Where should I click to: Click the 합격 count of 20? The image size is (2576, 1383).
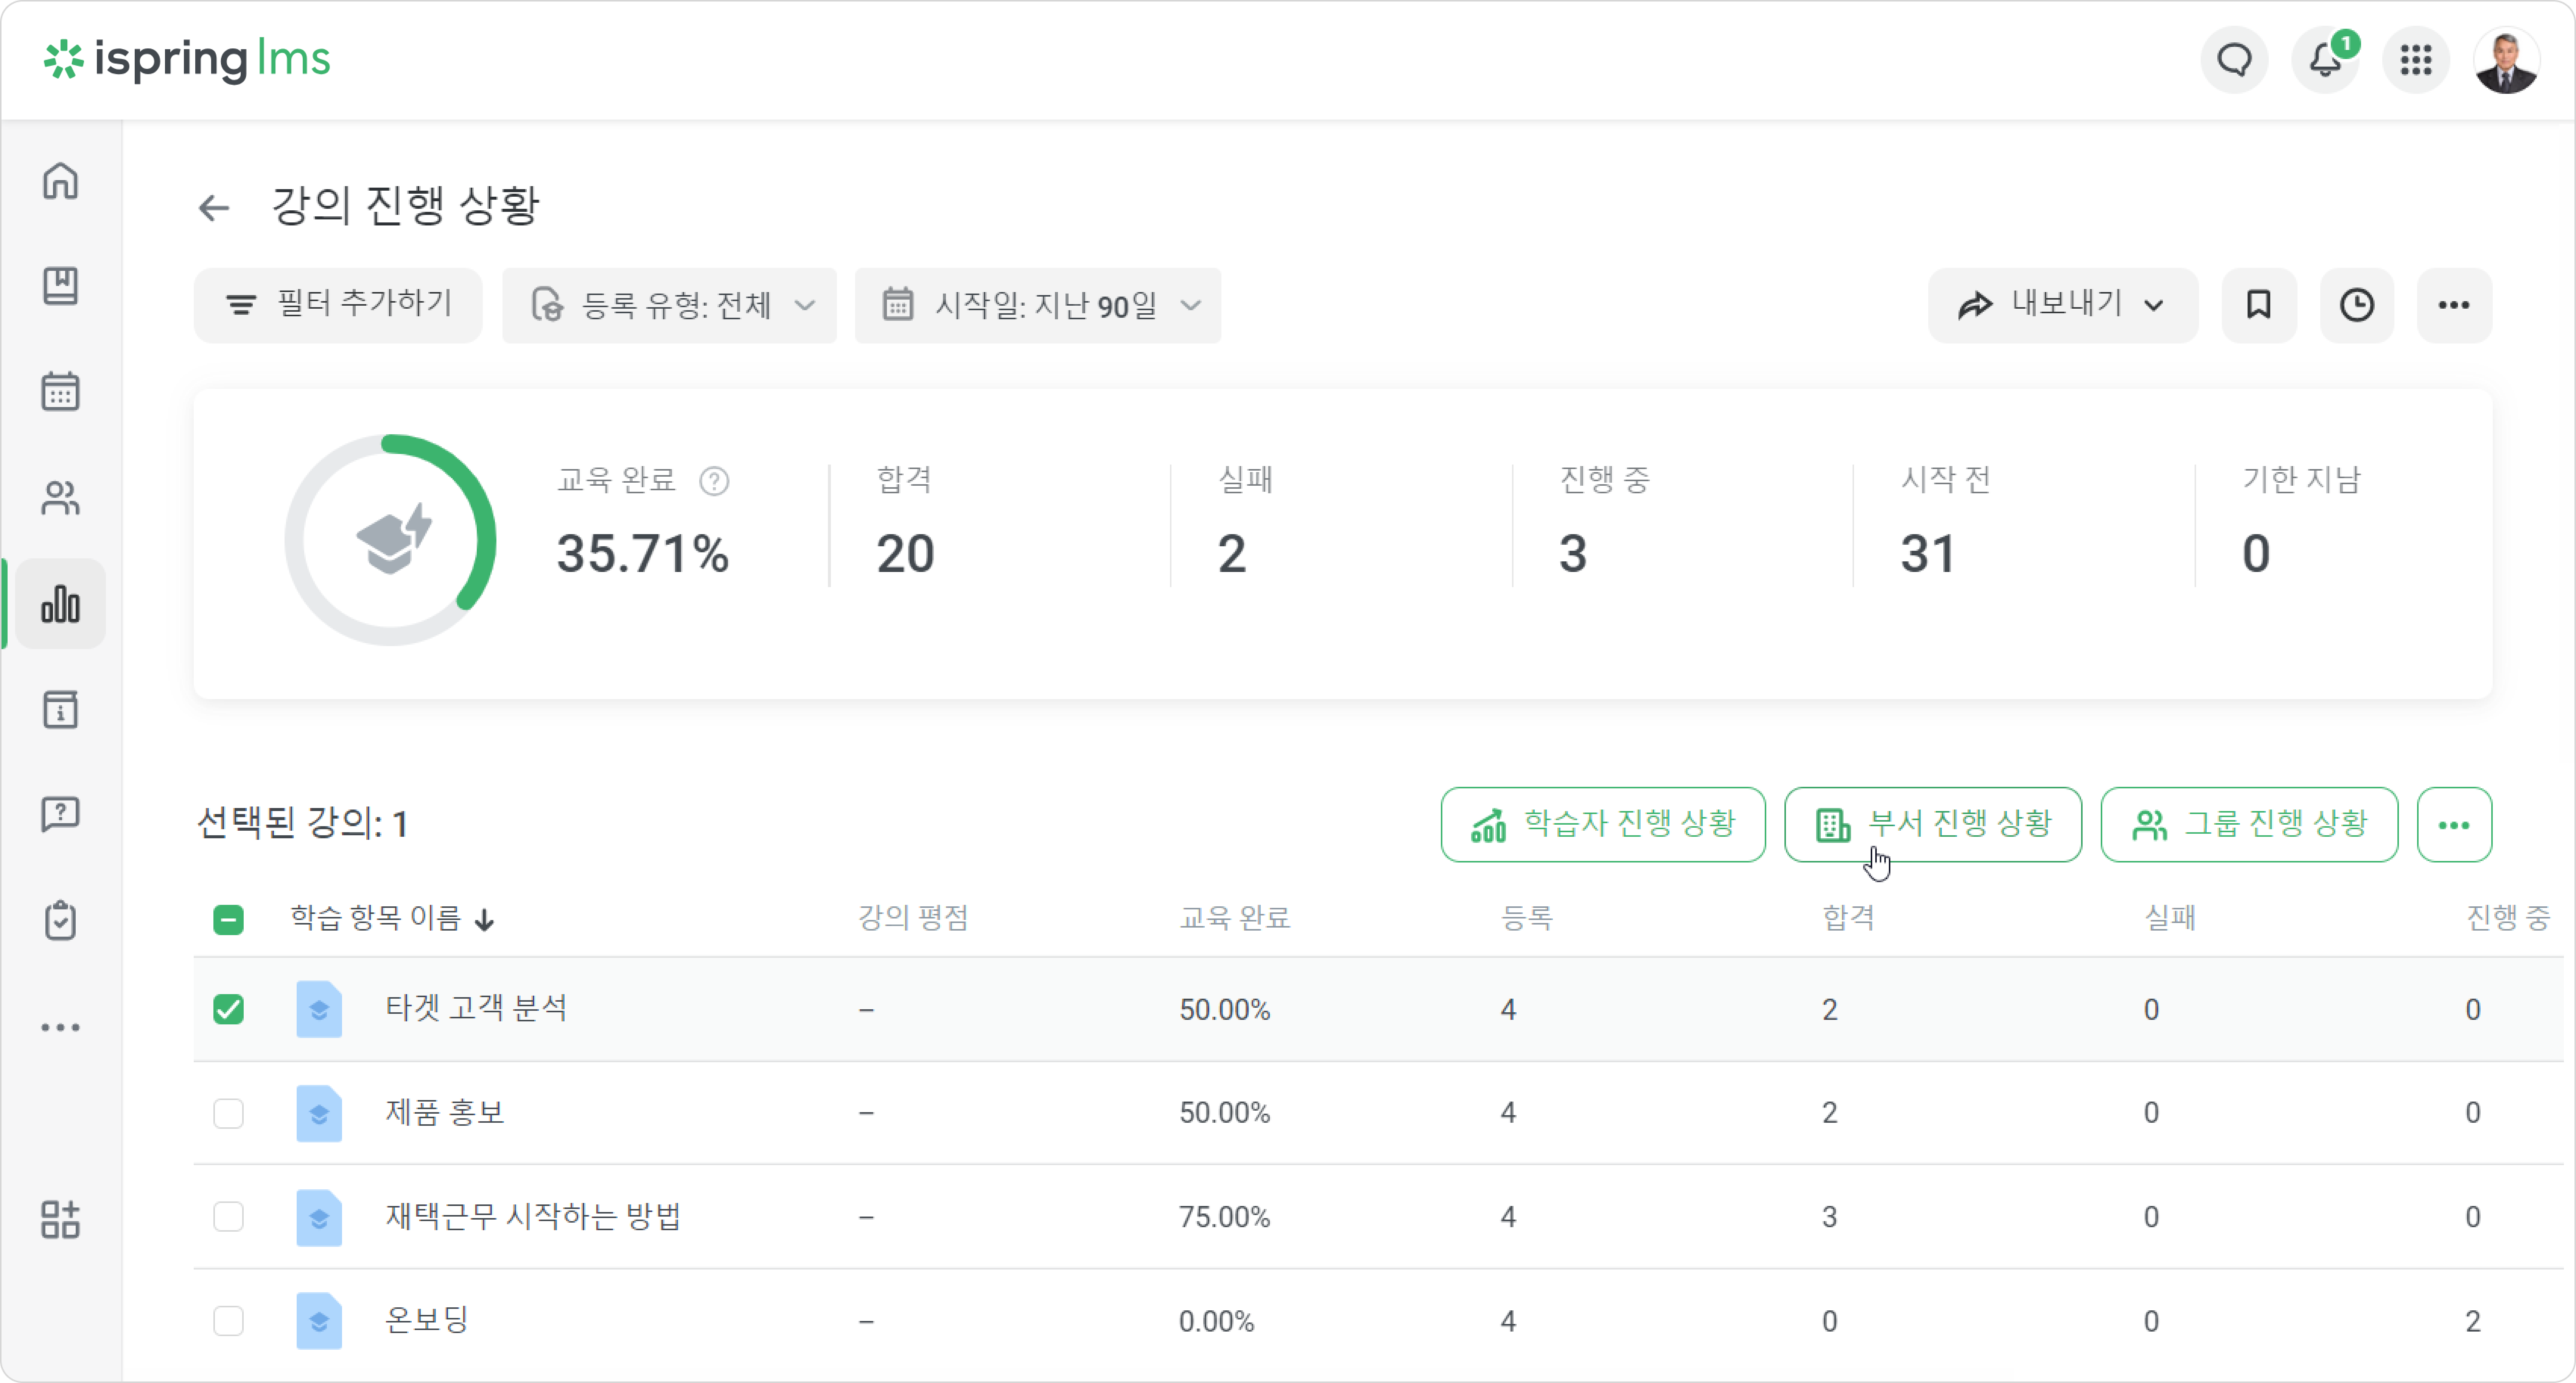(x=905, y=554)
